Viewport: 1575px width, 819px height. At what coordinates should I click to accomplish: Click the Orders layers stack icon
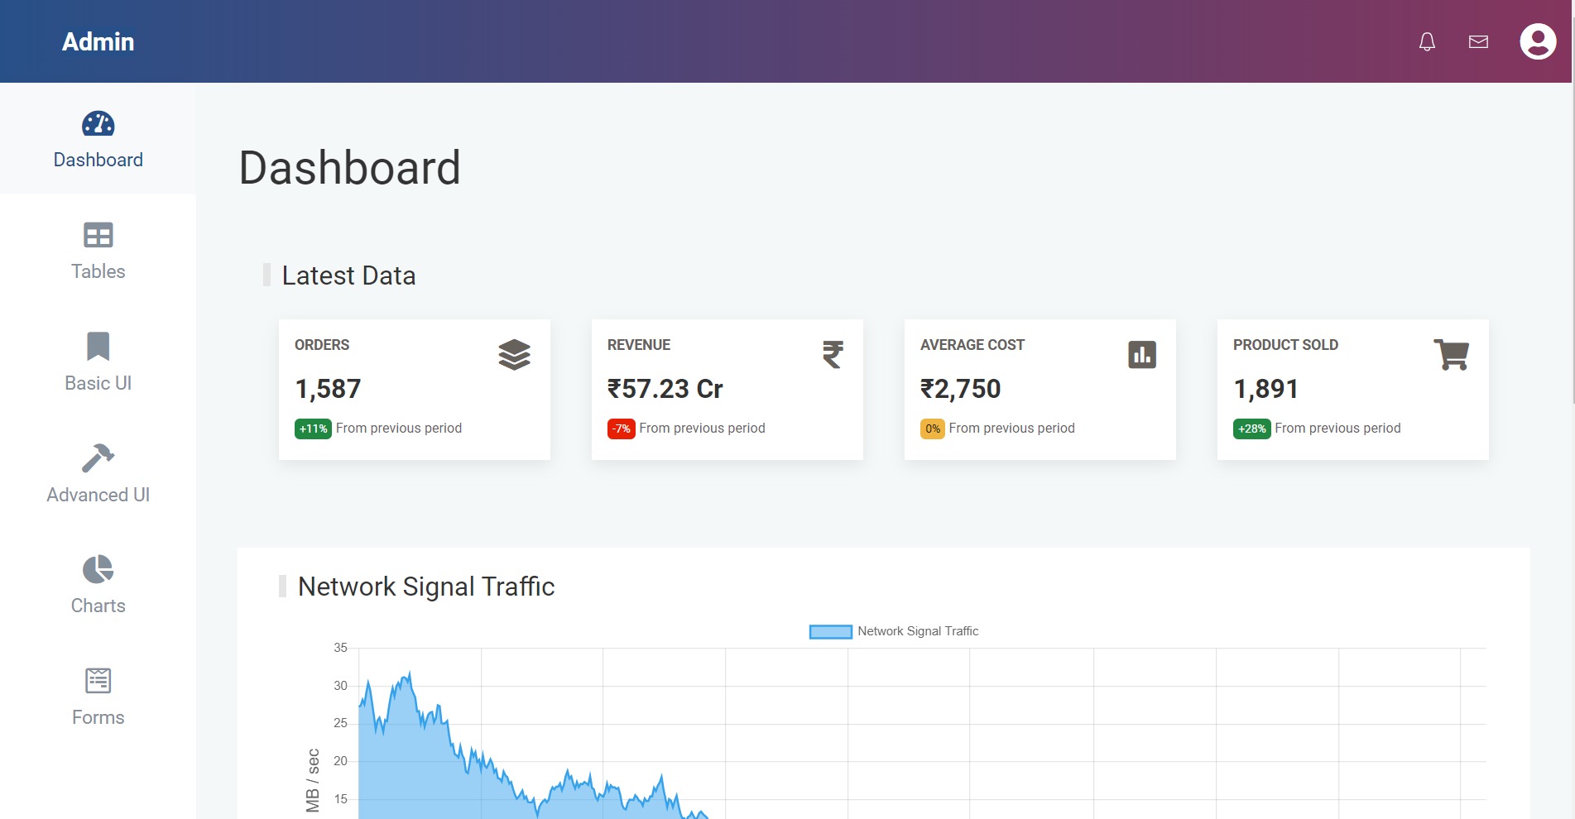pos(514,355)
